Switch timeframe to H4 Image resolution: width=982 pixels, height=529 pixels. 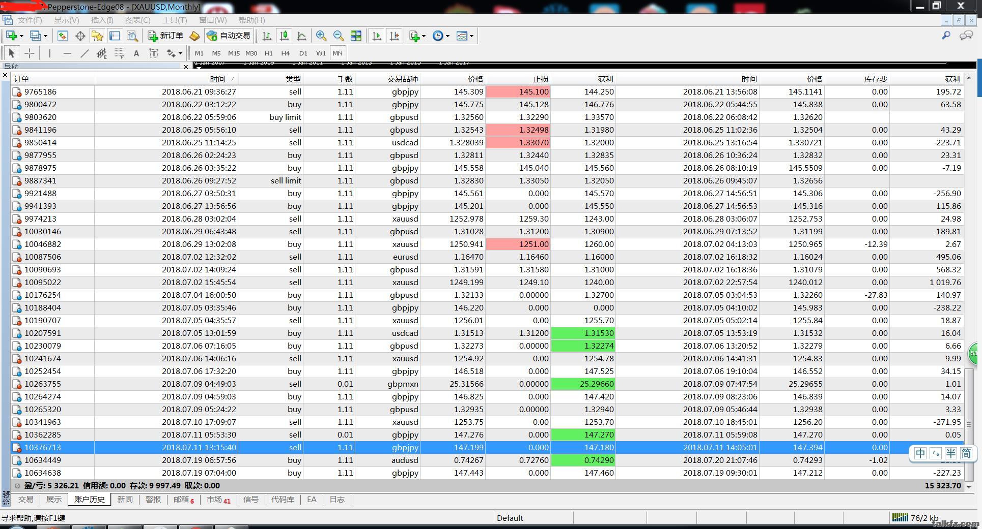coord(285,53)
